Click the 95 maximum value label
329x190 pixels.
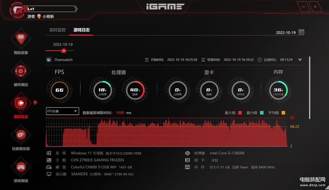[292, 118]
